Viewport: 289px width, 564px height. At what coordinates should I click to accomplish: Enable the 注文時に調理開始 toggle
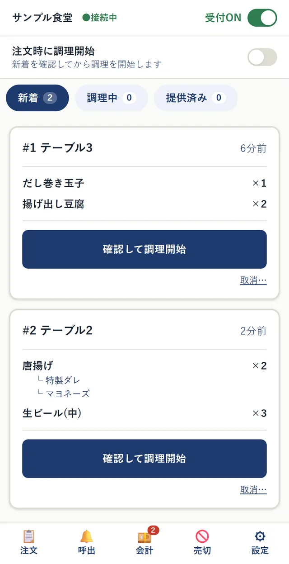point(262,57)
